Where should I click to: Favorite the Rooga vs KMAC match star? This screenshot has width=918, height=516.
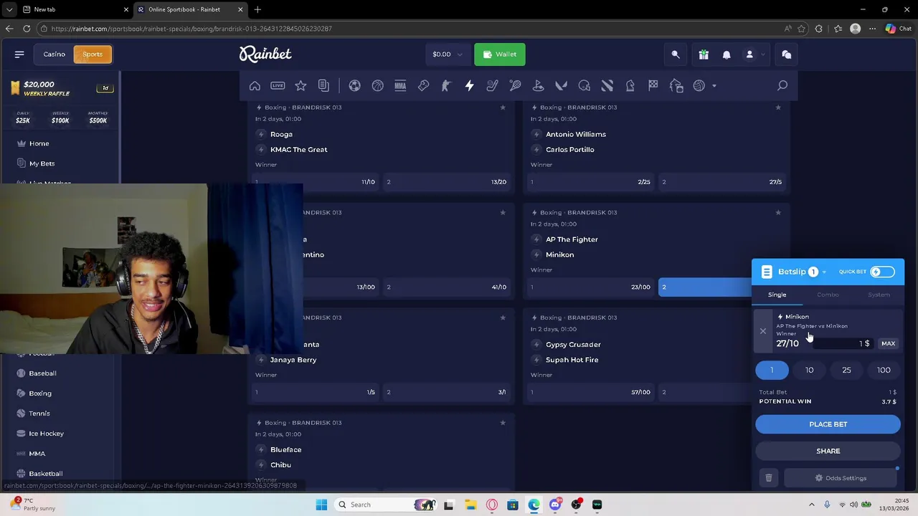(503, 107)
